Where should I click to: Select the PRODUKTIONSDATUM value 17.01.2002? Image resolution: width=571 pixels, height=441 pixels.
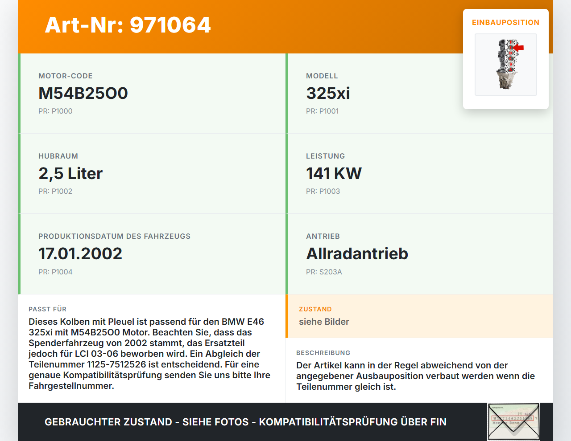pyautogui.click(x=80, y=253)
